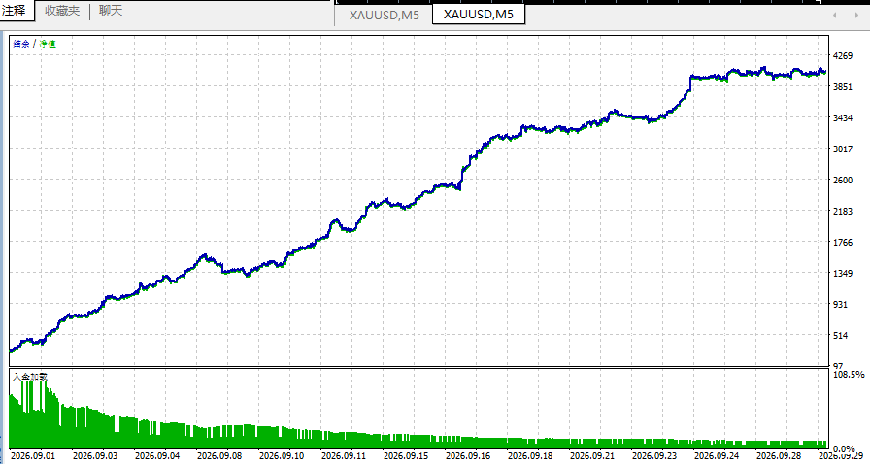Click the 514 value on balance axis
The height and width of the screenshot is (464, 870).
(841, 335)
